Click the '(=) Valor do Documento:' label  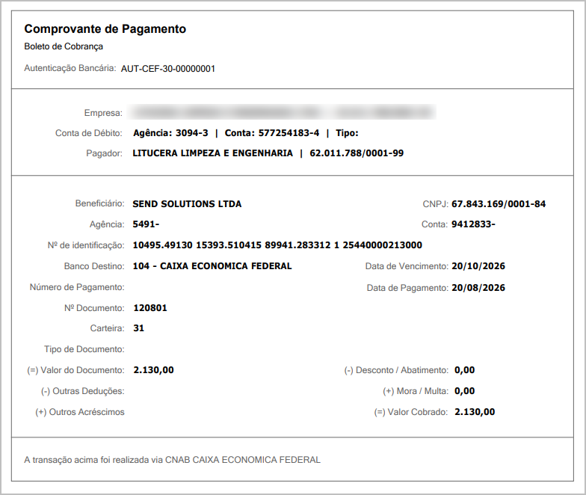75,370
